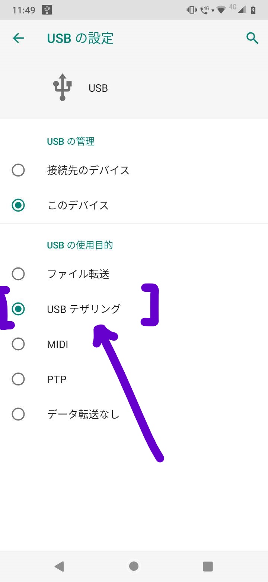The width and height of the screenshot is (268, 582).
Task: Tap the Wi-Fi signal icon in status bar
Action: click(x=221, y=10)
